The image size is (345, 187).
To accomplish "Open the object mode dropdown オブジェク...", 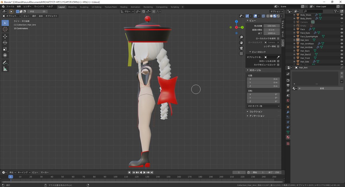I will pyautogui.click(x=11, y=16).
